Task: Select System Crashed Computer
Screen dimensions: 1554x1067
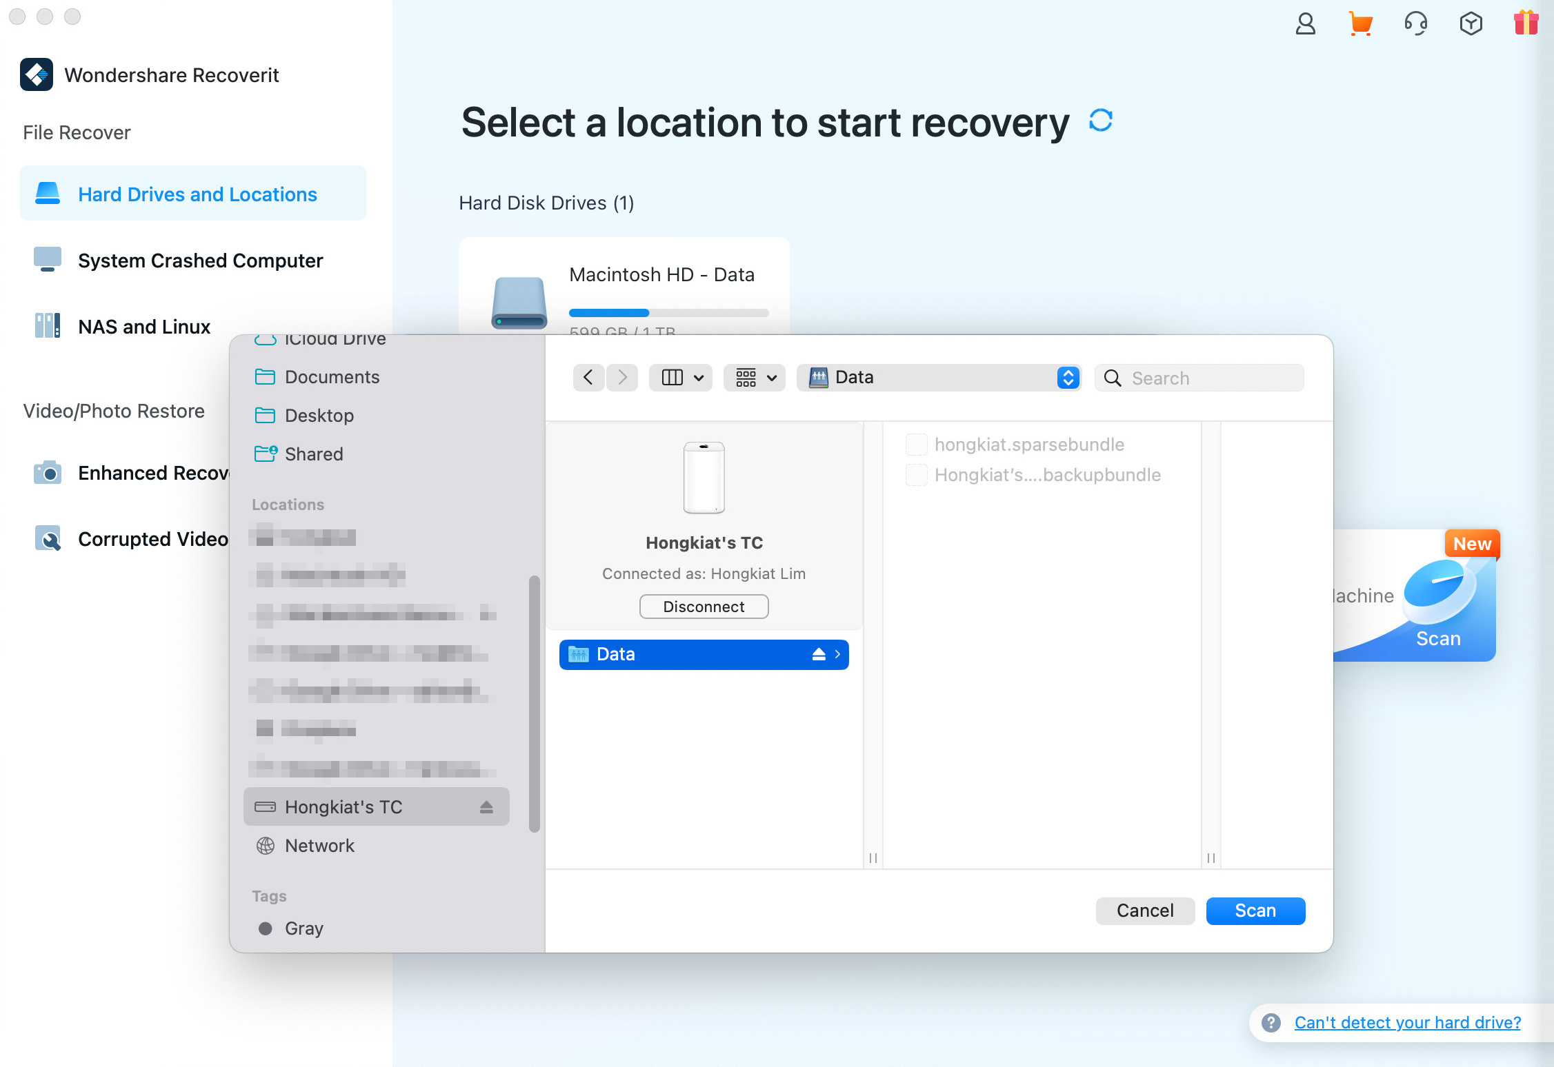Action: click(x=193, y=260)
